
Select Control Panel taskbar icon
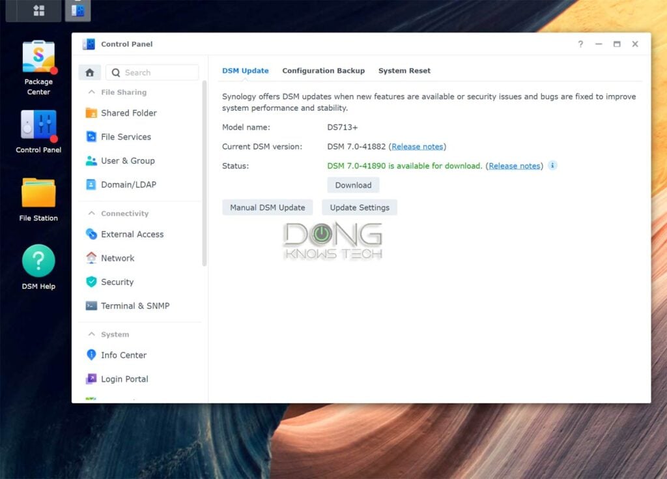pos(78,10)
